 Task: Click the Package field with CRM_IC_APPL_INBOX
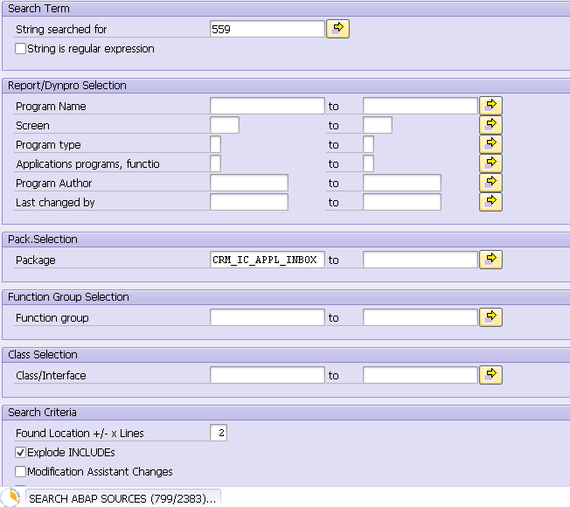pyautogui.click(x=268, y=260)
